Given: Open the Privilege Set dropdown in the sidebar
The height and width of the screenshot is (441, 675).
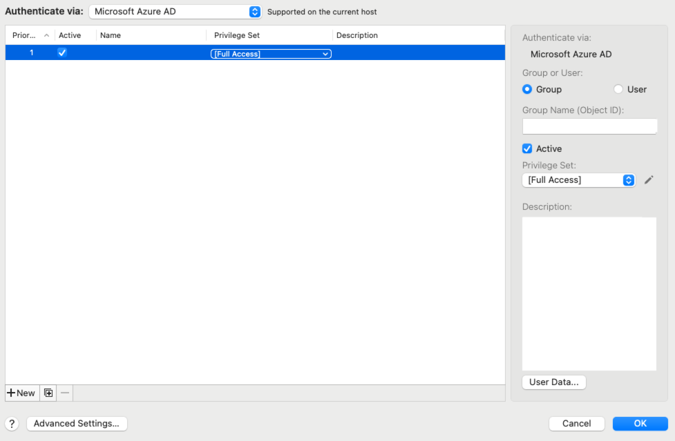Looking at the screenshot, I should 575,180.
